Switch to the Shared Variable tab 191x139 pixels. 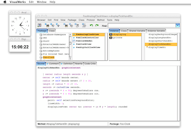(x=137, y=31)
